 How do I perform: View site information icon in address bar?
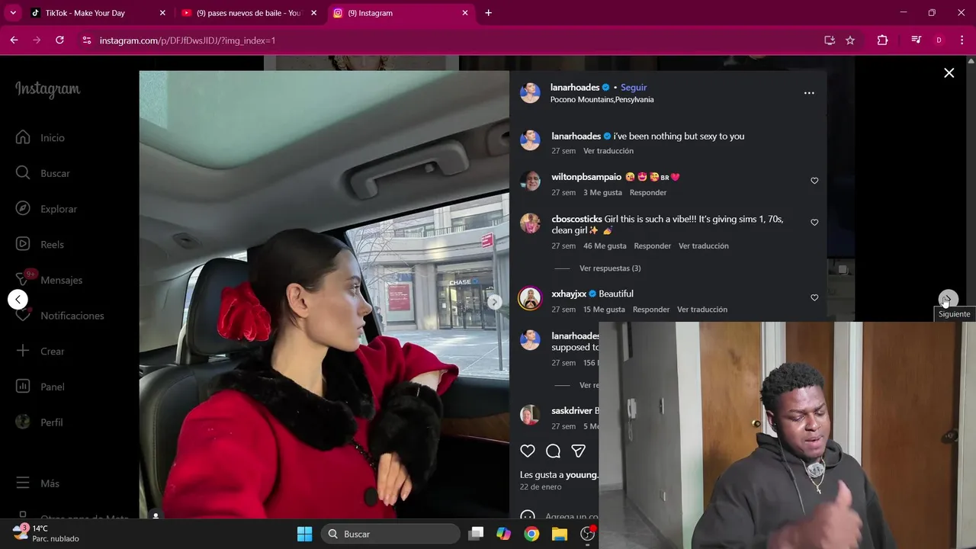86,40
